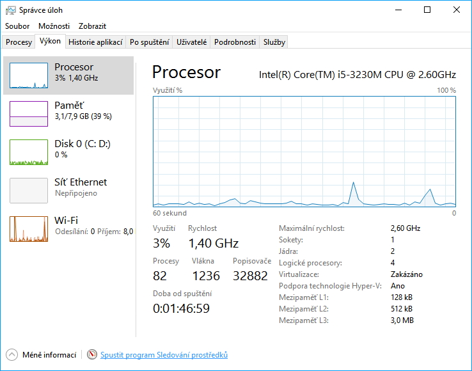
Task: Switch to the Uživatelé tab
Action: coord(192,42)
